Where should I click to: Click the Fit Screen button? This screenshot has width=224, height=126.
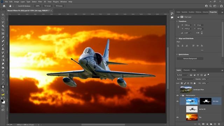point(48,6)
